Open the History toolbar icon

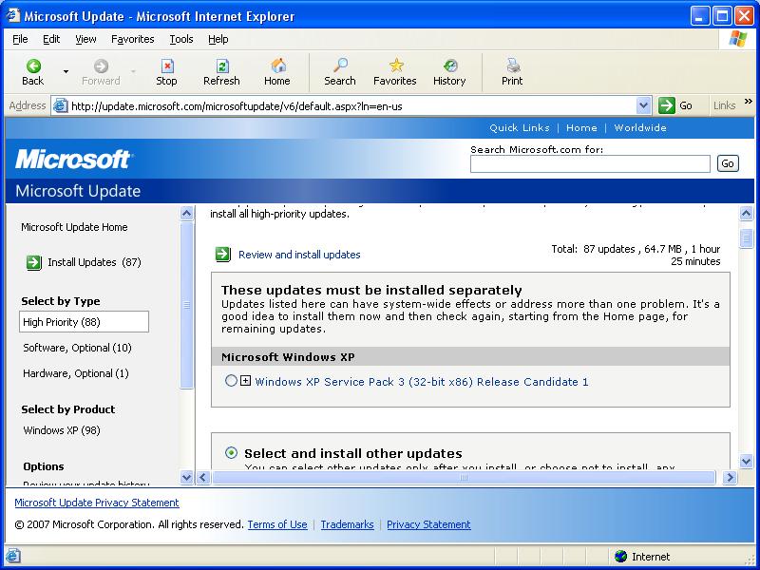tap(449, 66)
